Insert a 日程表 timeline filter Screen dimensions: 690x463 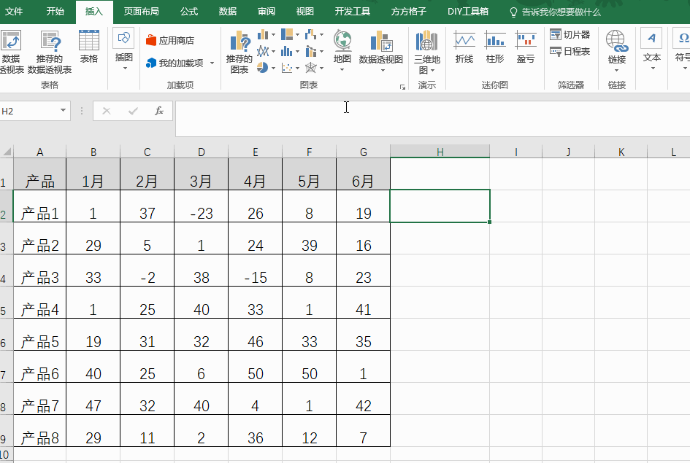click(x=570, y=51)
